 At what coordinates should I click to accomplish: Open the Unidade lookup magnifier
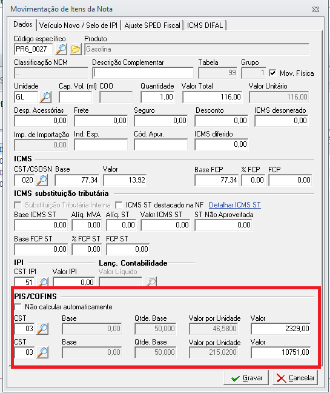point(45,97)
